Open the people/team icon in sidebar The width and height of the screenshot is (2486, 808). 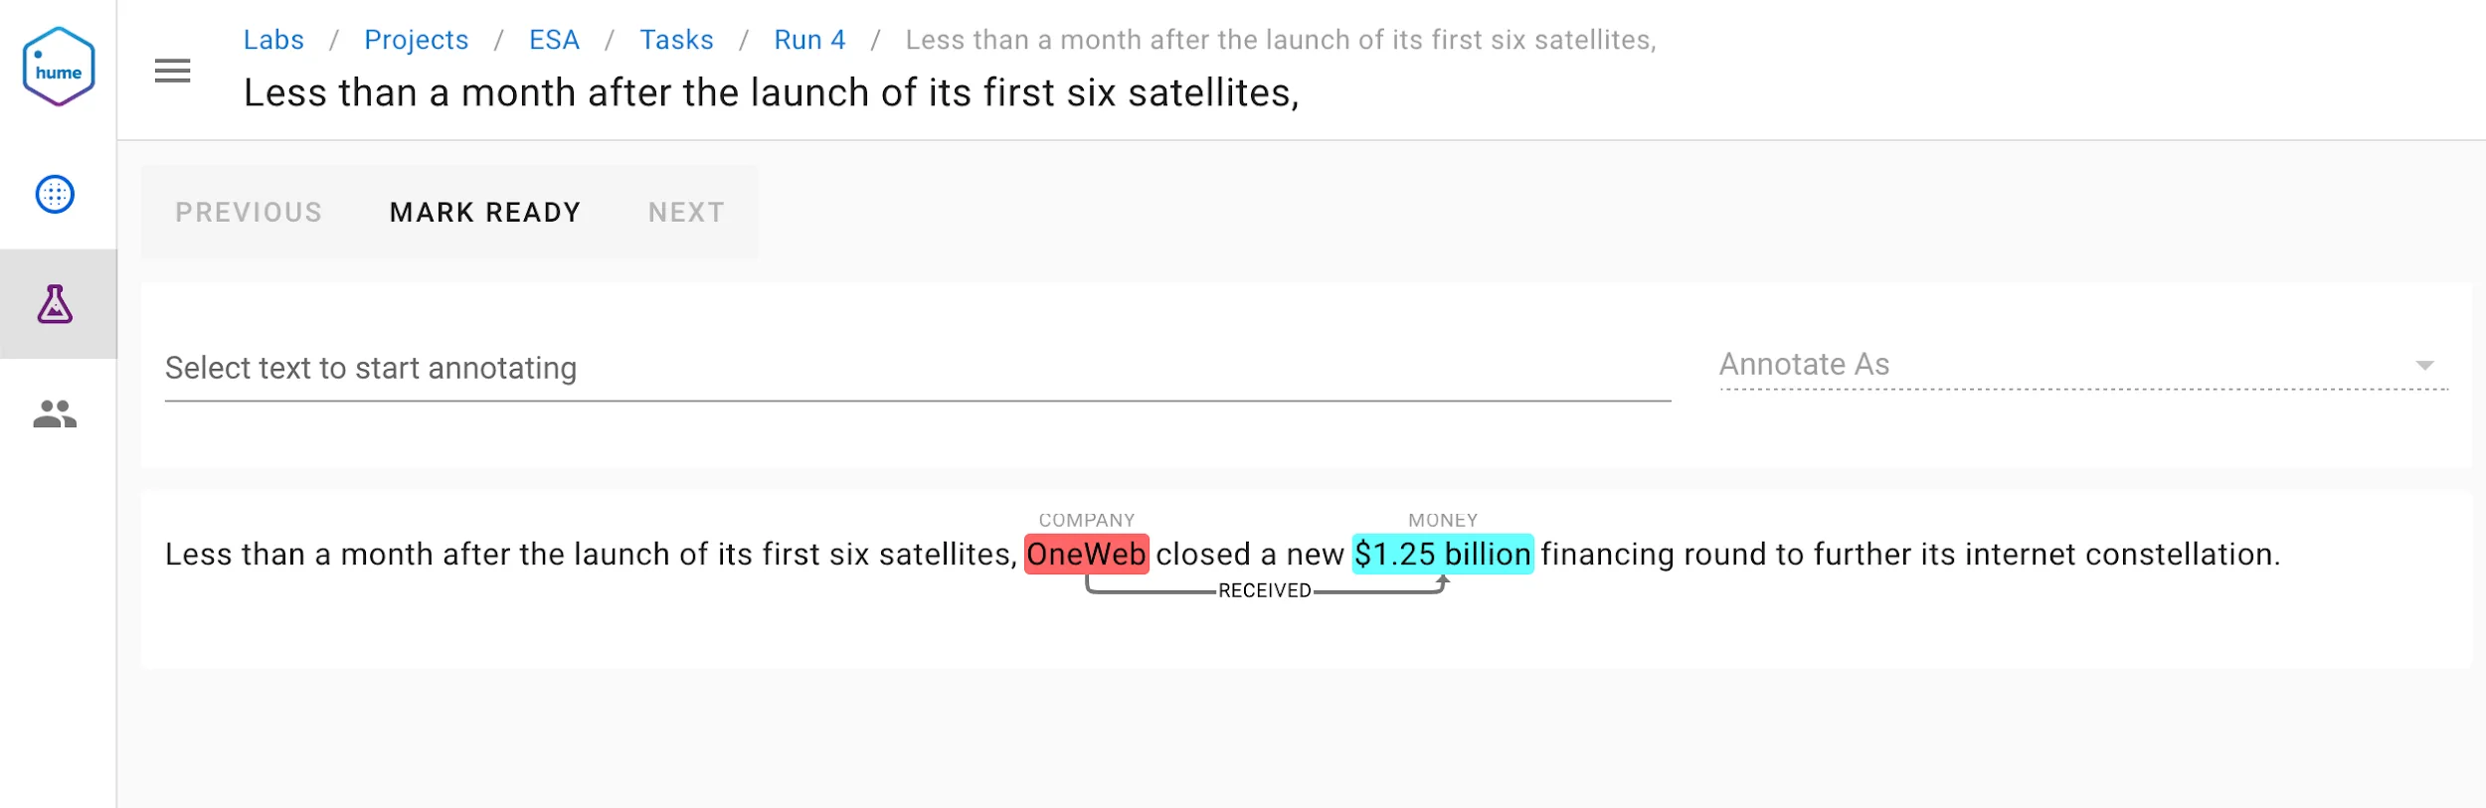pos(55,413)
